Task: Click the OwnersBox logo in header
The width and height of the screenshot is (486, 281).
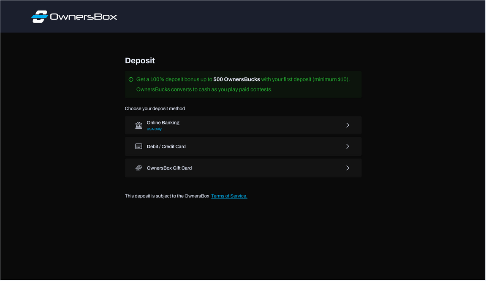Action: click(x=74, y=17)
